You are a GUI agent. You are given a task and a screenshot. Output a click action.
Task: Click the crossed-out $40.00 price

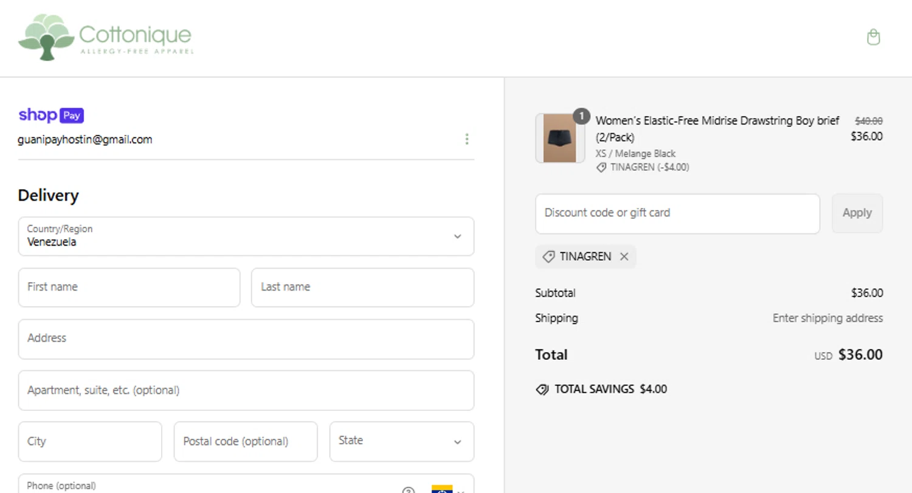(869, 121)
